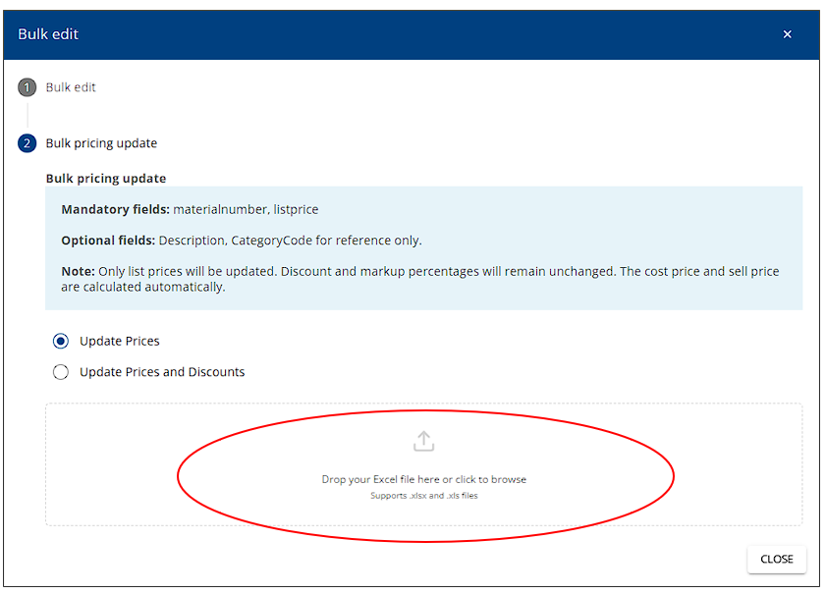Viewport: 826px width, 594px height.
Task: Close the Bulk edit dialog with X
Action: click(x=787, y=34)
